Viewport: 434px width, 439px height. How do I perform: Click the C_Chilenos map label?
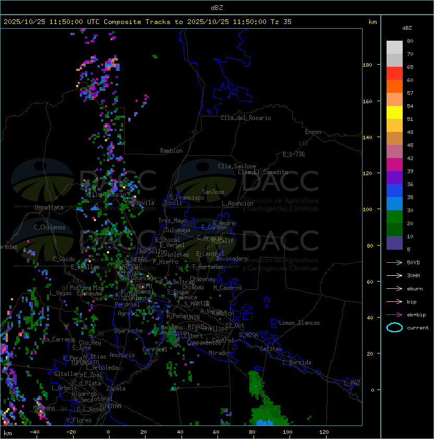pos(50,227)
